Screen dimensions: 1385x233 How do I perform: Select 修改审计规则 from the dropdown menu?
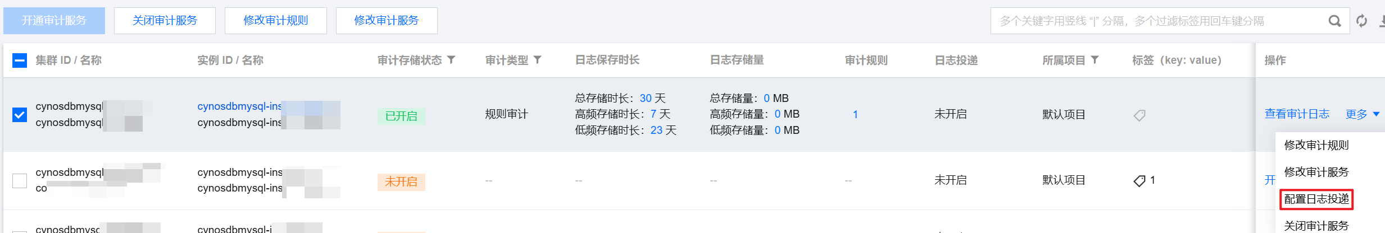(1316, 145)
